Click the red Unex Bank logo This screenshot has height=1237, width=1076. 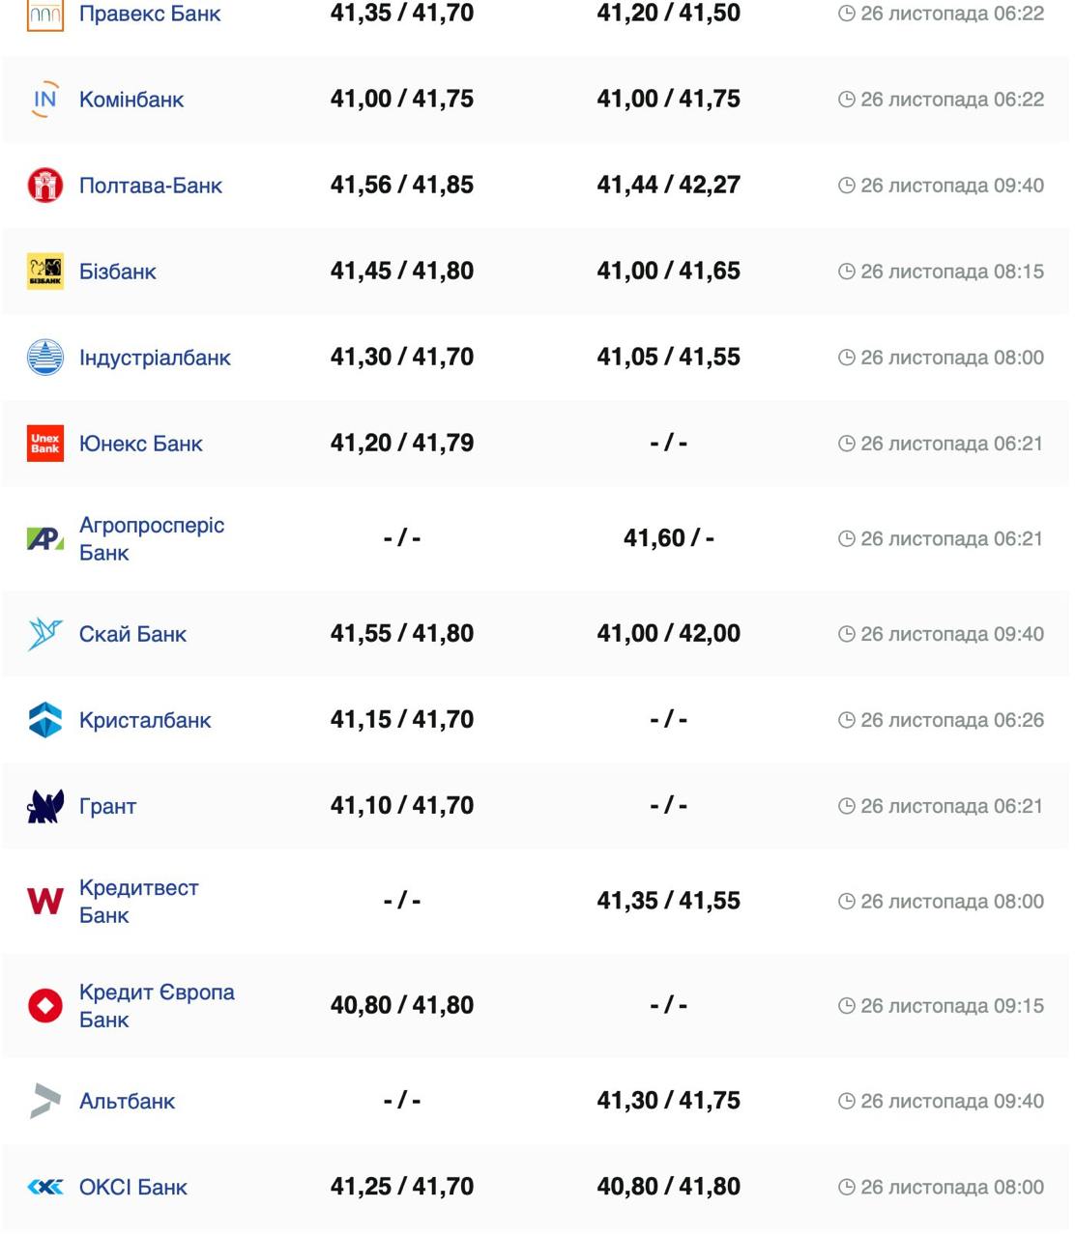click(x=45, y=444)
